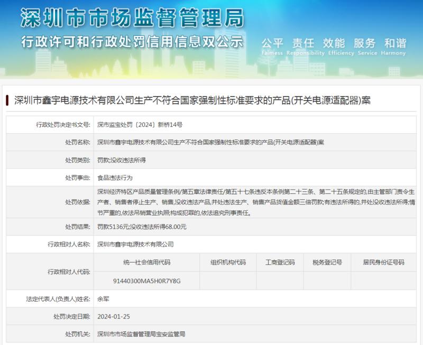423x345 pixels.
Task: Click the 行政处罚决定书文号 label
Action: click(63, 125)
